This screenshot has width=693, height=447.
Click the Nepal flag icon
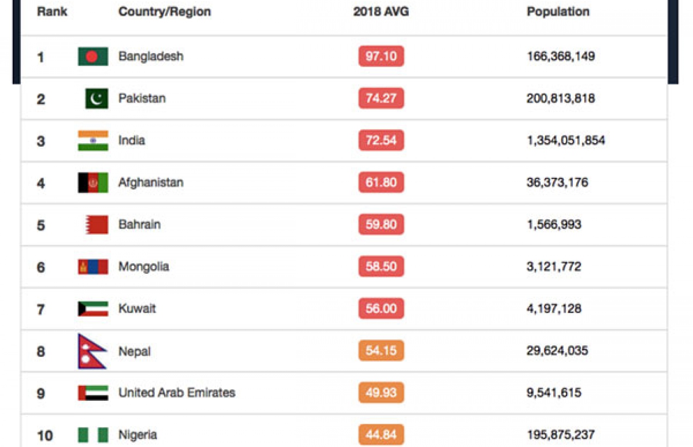91,351
